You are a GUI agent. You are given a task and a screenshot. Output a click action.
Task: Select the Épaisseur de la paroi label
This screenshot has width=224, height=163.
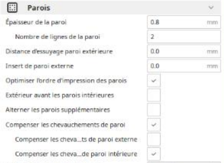pyautogui.click(x=36, y=22)
